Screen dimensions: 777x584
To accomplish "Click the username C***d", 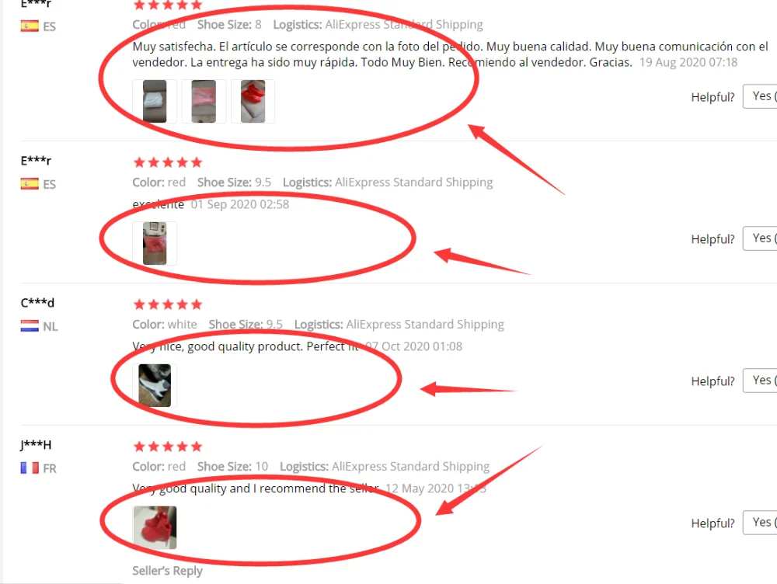I will pos(37,303).
